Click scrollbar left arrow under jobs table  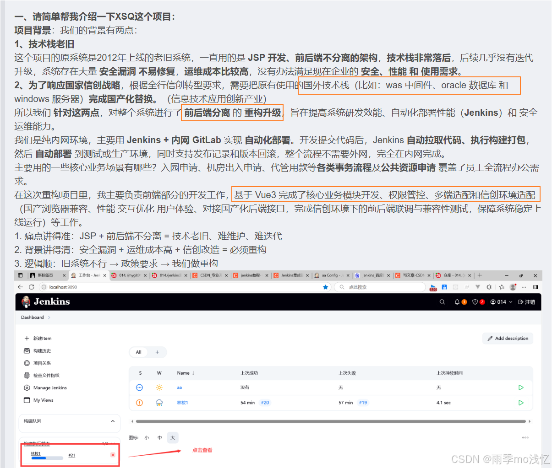click(x=132, y=421)
